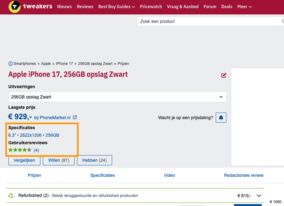Open the Best Buy Guides menu
The height and width of the screenshot is (206, 284).
[116, 6]
